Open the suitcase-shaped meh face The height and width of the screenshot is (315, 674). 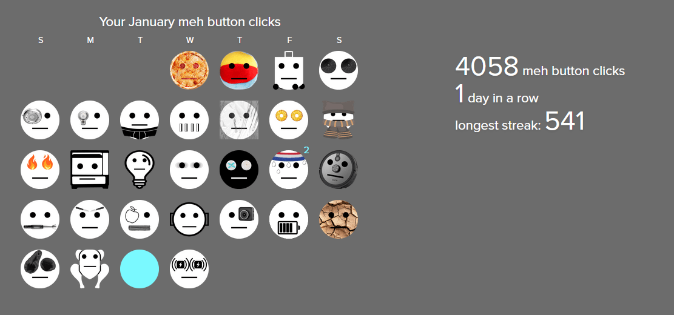(x=289, y=70)
